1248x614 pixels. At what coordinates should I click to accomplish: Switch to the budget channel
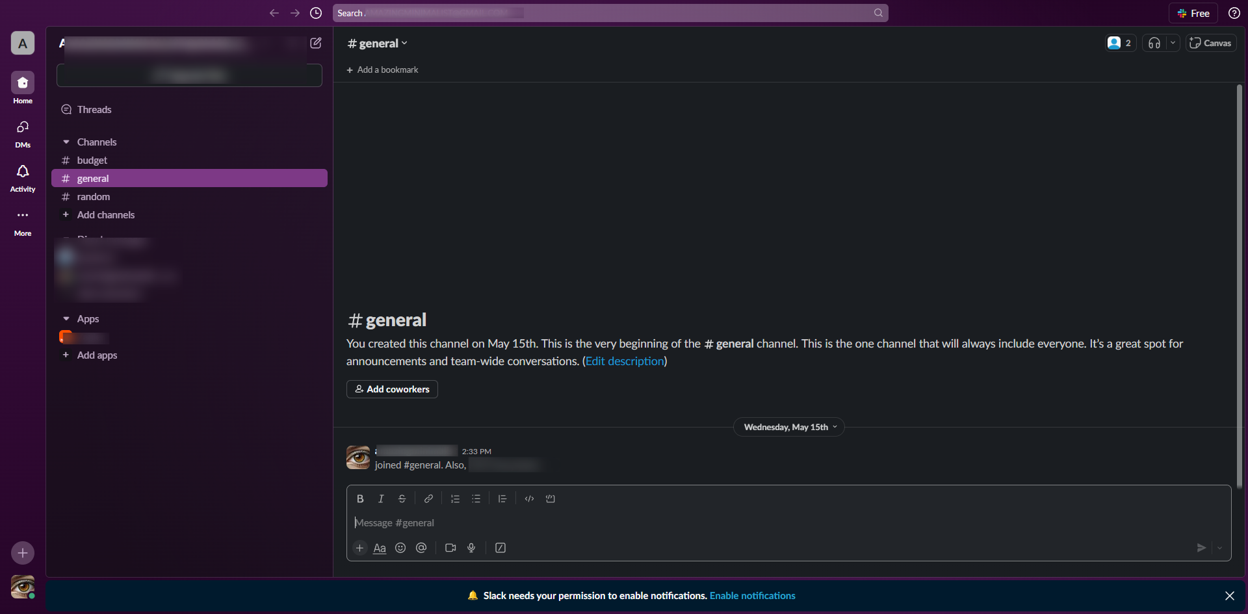point(189,160)
